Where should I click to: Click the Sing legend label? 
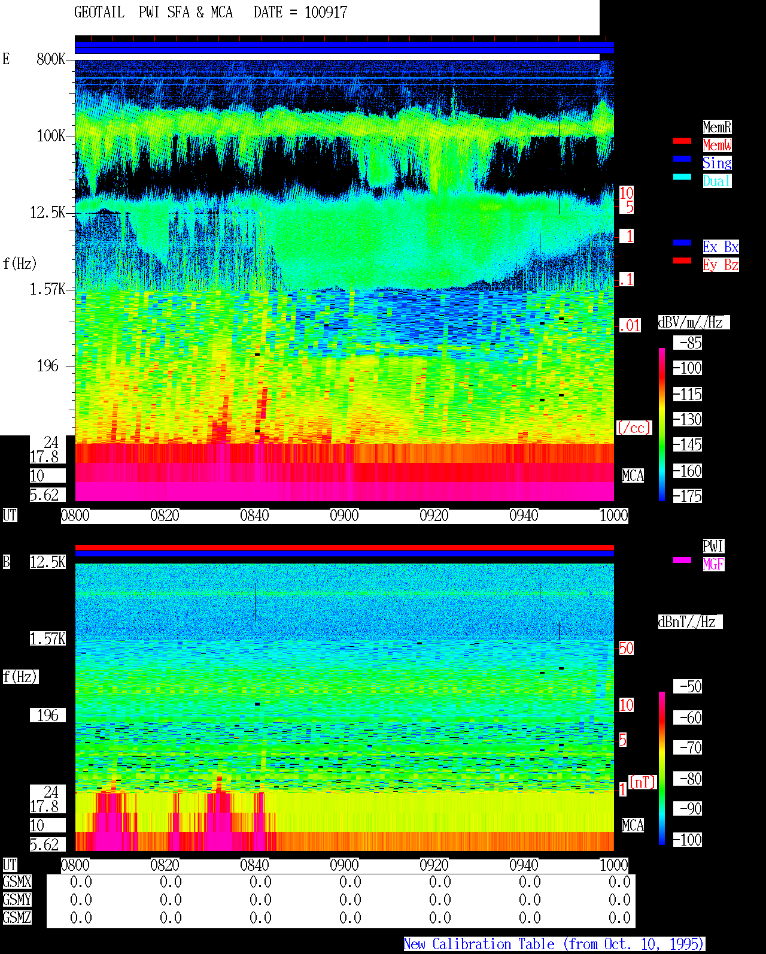pos(717,163)
